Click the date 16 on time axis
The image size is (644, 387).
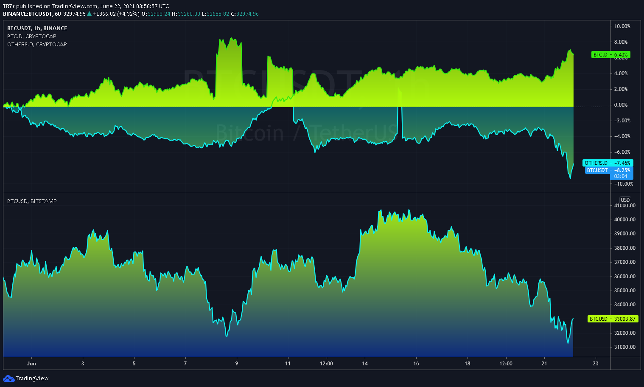coord(416,364)
